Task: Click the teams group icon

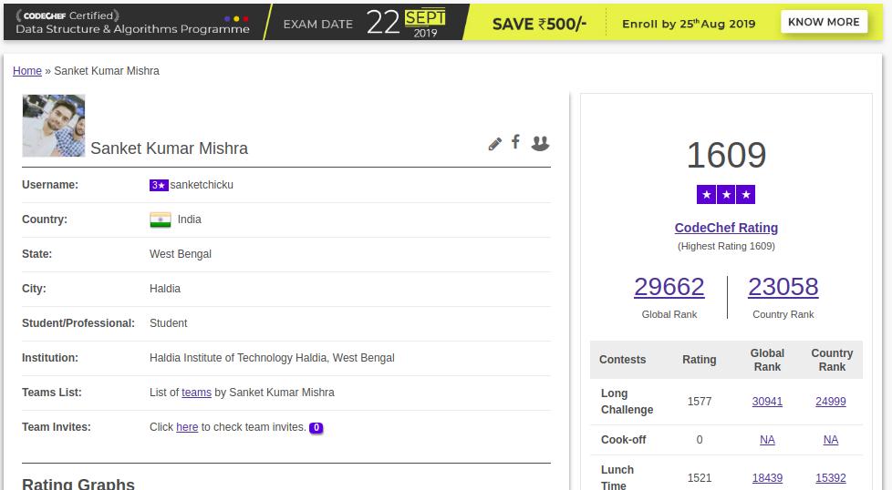Action: 540,143
